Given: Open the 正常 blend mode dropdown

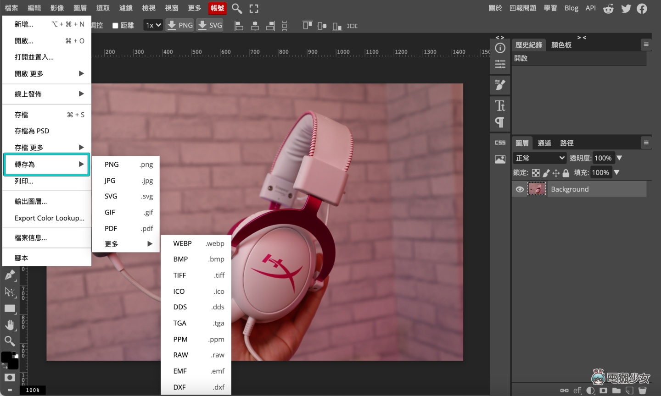Looking at the screenshot, I should coord(540,158).
